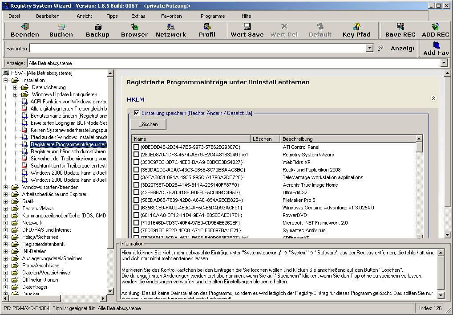Click the Backup camera icon

(x=98, y=27)
